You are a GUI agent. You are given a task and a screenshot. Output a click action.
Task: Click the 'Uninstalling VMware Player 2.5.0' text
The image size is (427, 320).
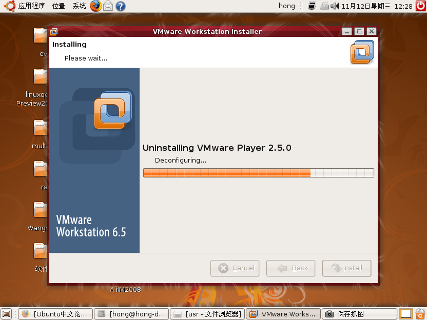(x=217, y=148)
